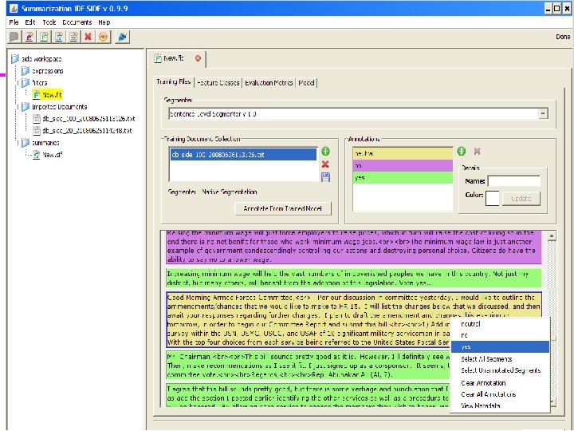This screenshot has height=431, width=574.
Task: Choose Select Unannotated Segments
Action: (501, 370)
